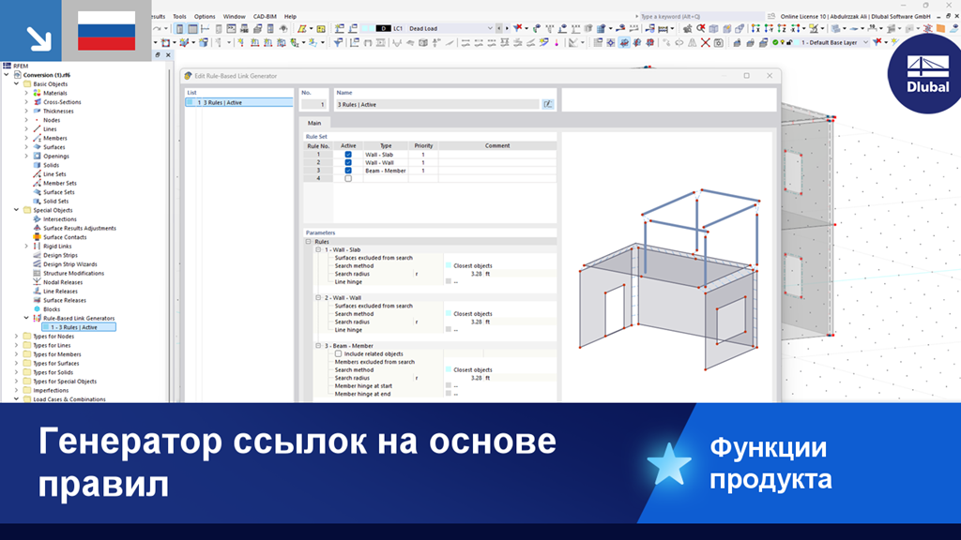Close the navigator panel with its X button

(x=169, y=55)
